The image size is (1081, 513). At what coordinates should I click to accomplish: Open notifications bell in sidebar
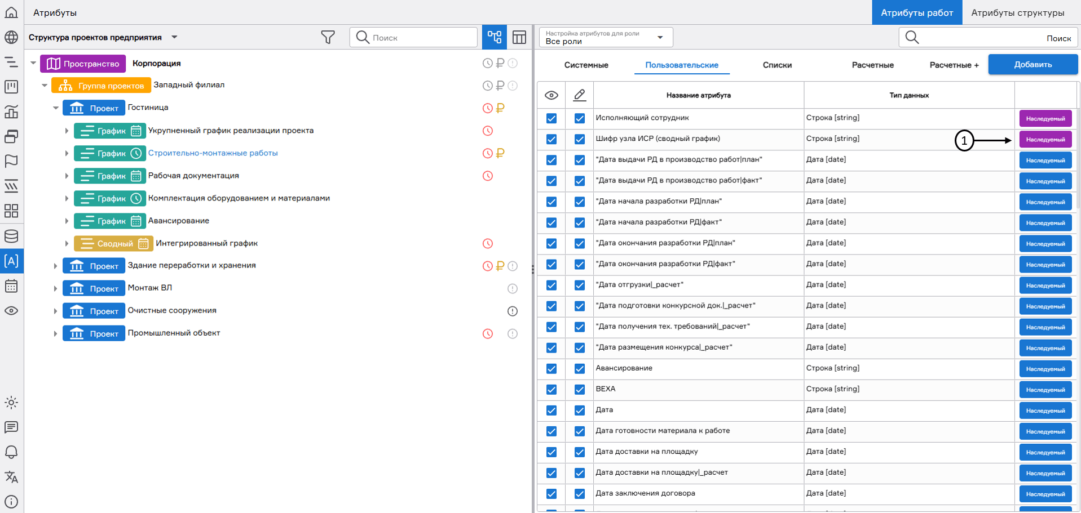(11, 452)
